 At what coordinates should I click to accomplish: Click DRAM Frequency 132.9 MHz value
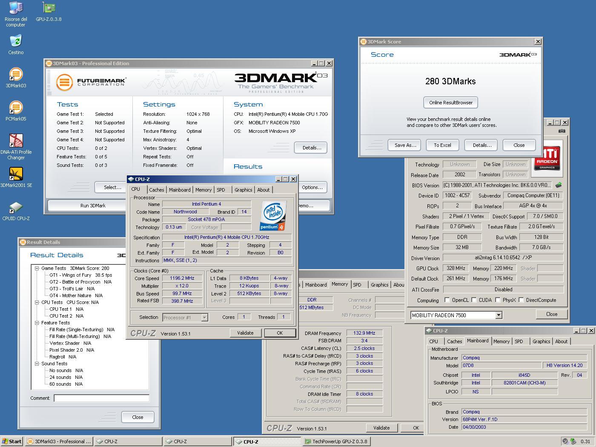pos(364,333)
